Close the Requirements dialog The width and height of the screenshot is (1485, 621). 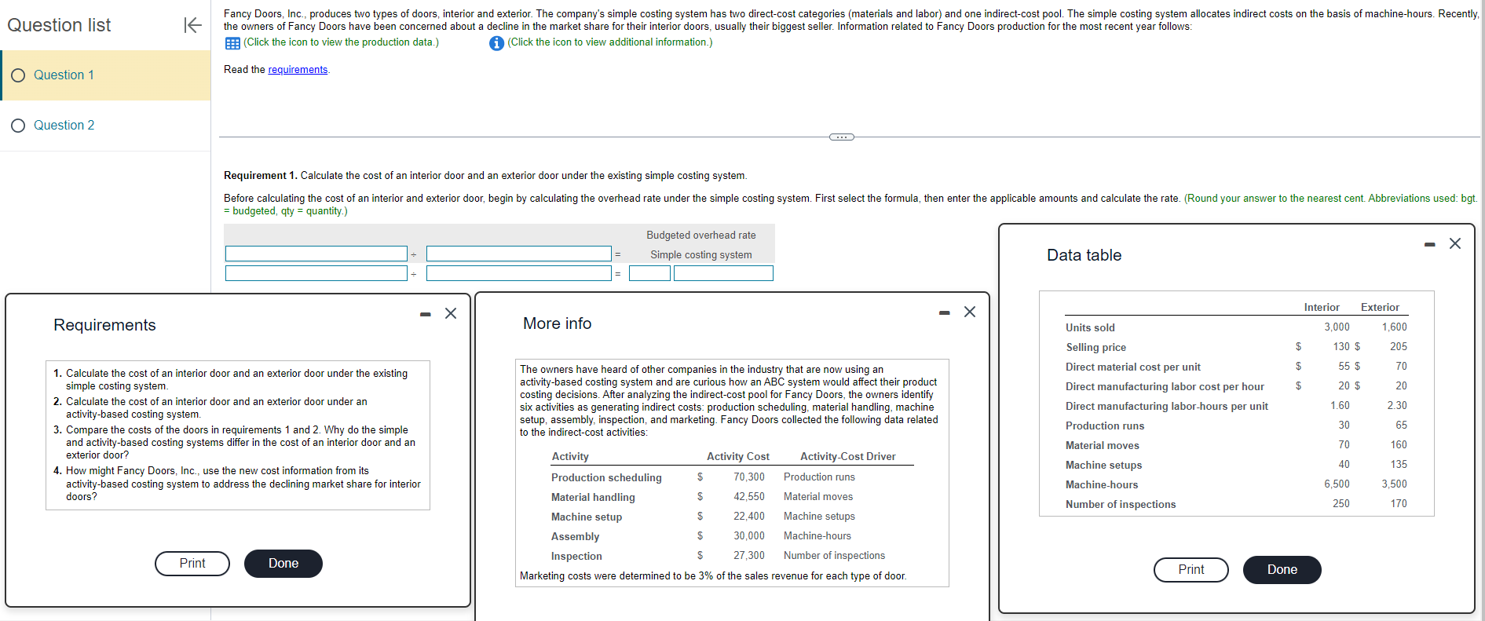[x=451, y=313]
